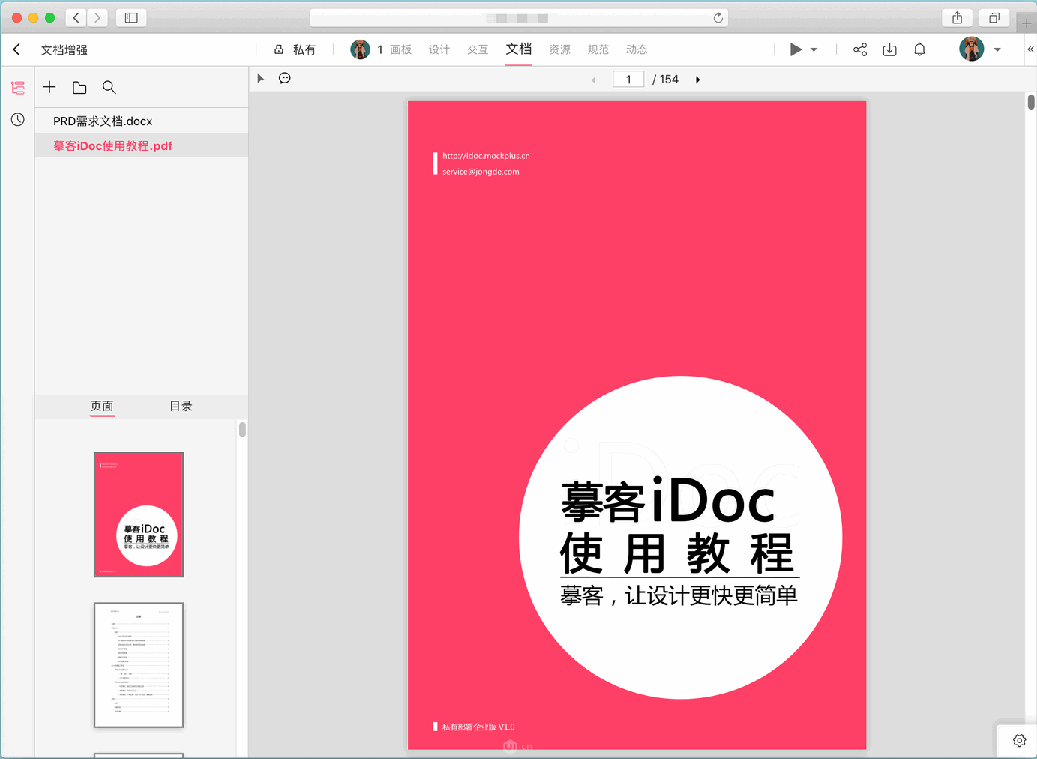Image resolution: width=1037 pixels, height=759 pixels.
Task: Open notifications bell icon
Action: pyautogui.click(x=920, y=49)
